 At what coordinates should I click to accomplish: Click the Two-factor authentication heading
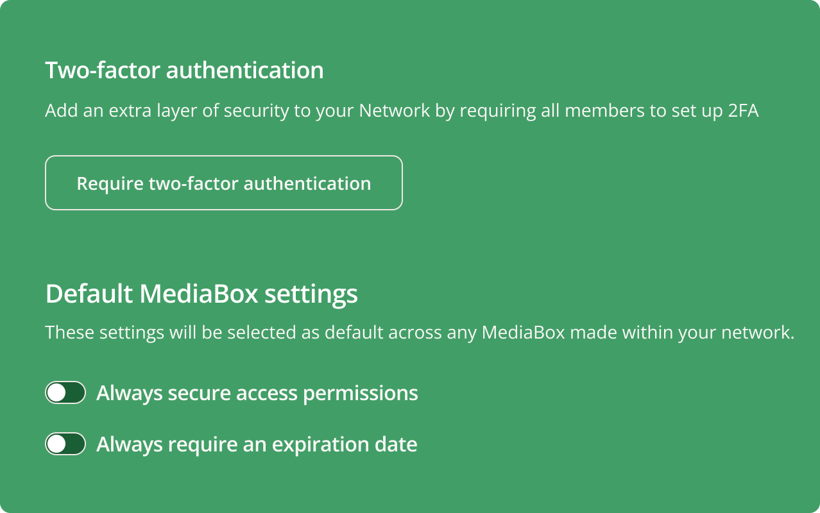click(184, 70)
